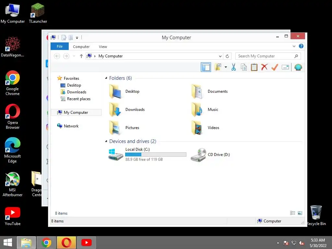Screen dimensions: 332x249
Task: Click the search magnifier icon
Action: (x=296, y=56)
